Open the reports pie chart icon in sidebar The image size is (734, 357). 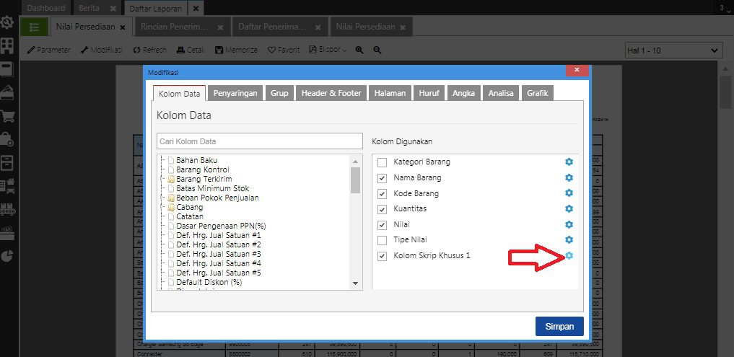tap(7, 256)
